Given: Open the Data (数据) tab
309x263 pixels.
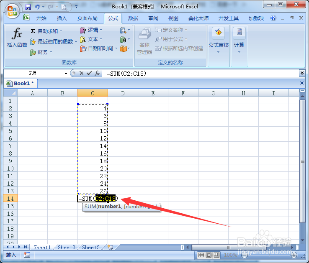Looking at the screenshot, I should click(x=133, y=18).
